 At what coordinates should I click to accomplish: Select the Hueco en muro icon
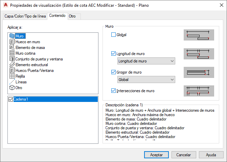point(12,42)
